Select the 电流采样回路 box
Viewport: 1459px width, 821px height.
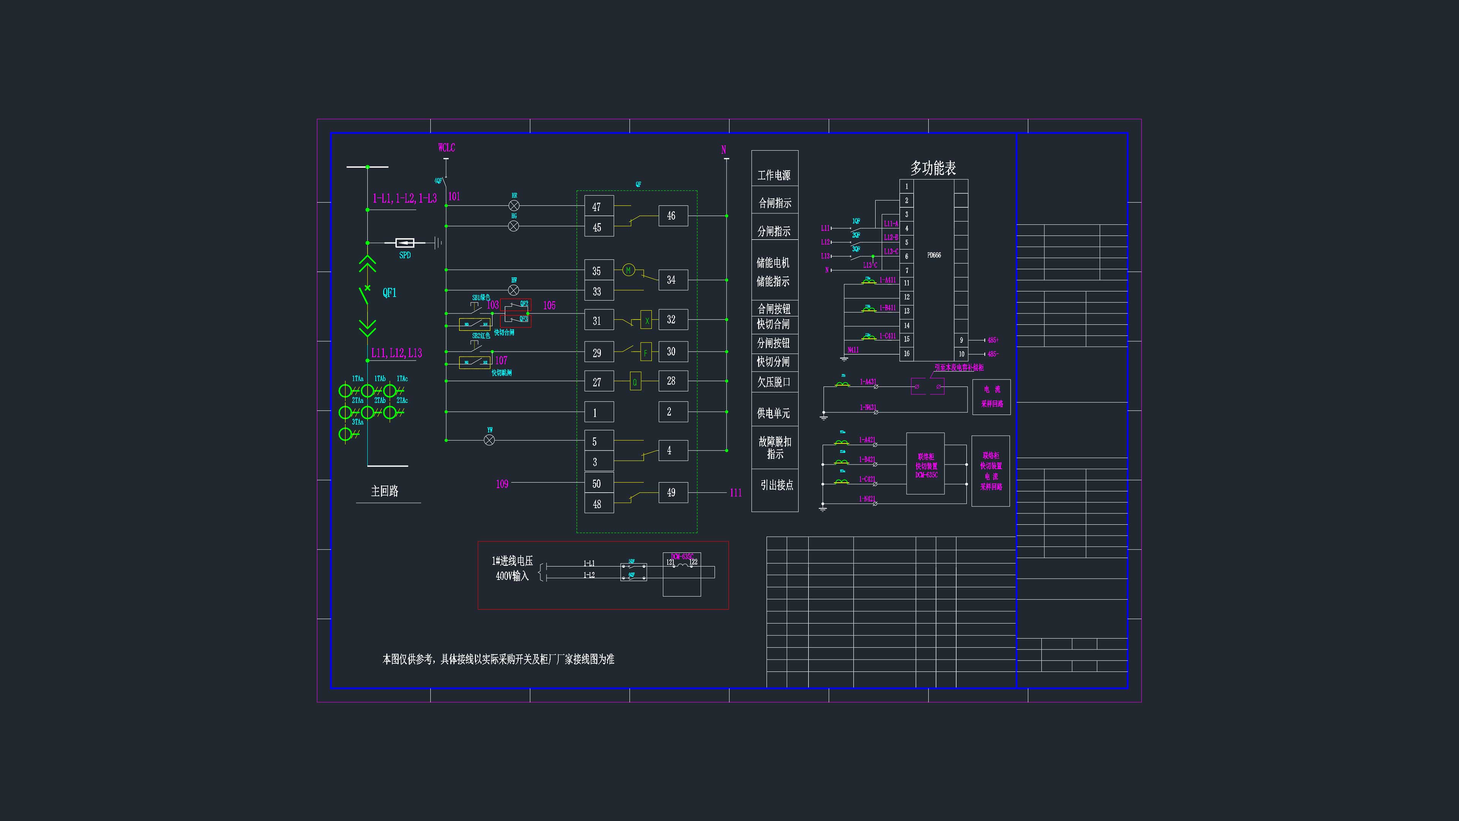coord(992,397)
